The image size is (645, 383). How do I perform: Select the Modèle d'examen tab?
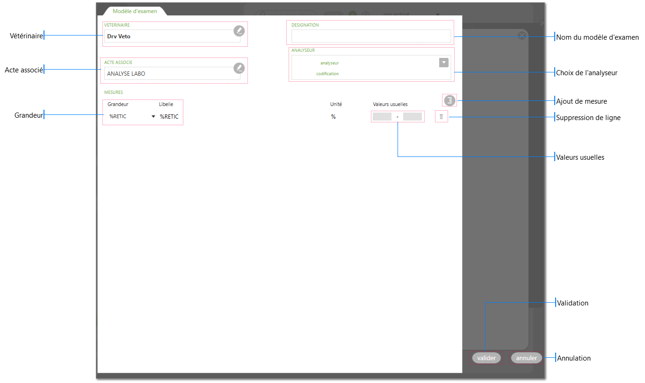[x=135, y=11]
